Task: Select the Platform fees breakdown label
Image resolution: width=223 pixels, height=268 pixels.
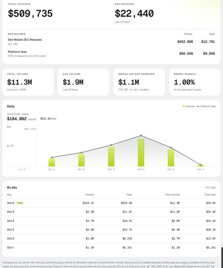Action: pyautogui.click(x=17, y=52)
